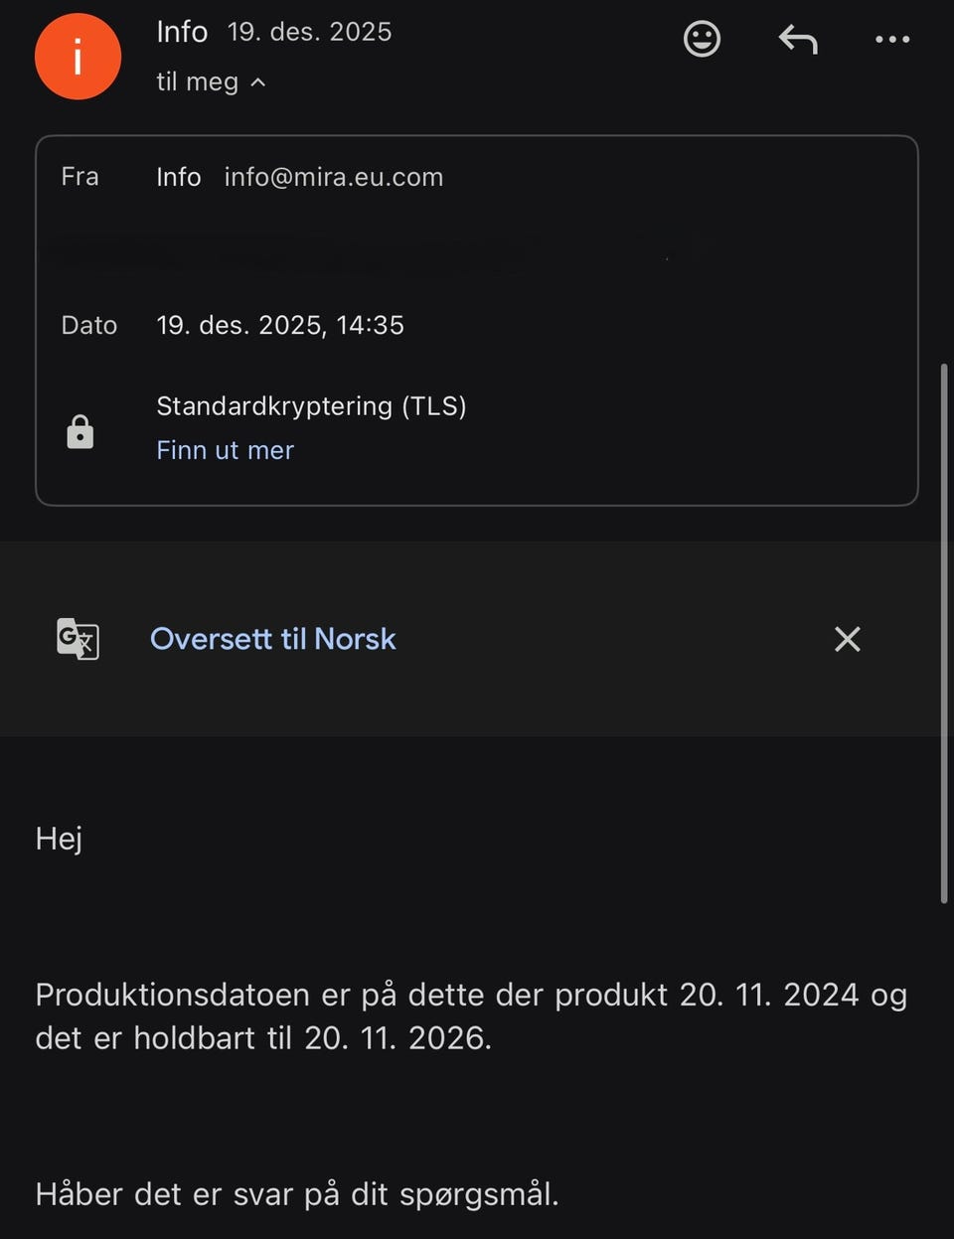Click the vertical scrollbar on the right

(x=943, y=633)
